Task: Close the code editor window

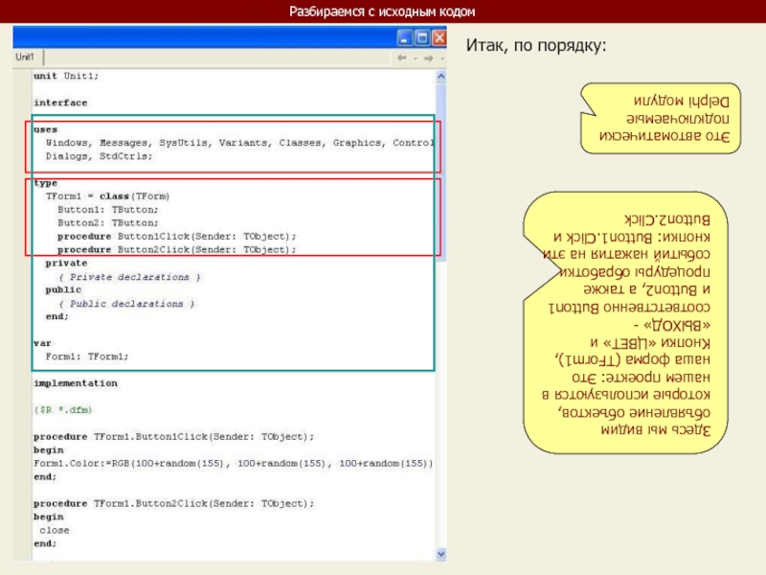Action: pyautogui.click(x=439, y=37)
